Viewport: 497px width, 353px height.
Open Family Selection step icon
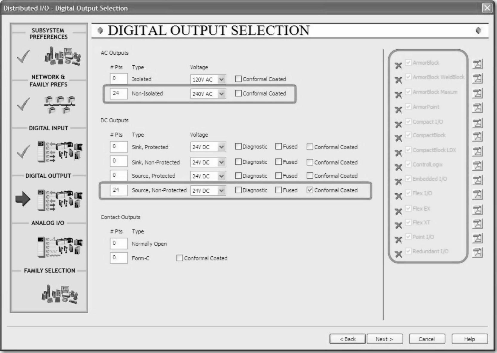60,294
